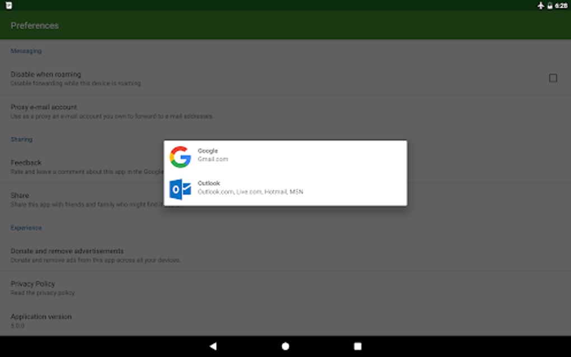571x357 pixels.
Task: Open Proxy e-mail account preference
Action: pos(285,112)
